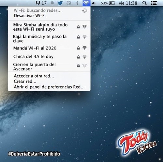163x162 pixels.
Task: Open the Time Machine clock icon
Action: coord(69,3)
